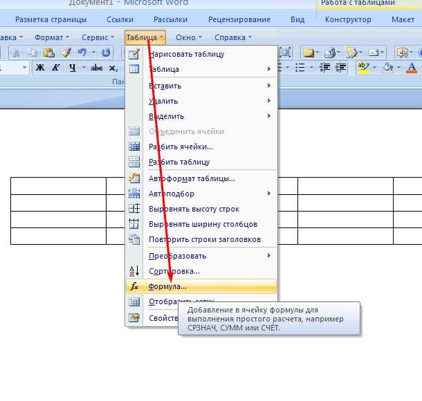
Task: Click the Draw Table pencil icon in menu
Action: [134, 54]
